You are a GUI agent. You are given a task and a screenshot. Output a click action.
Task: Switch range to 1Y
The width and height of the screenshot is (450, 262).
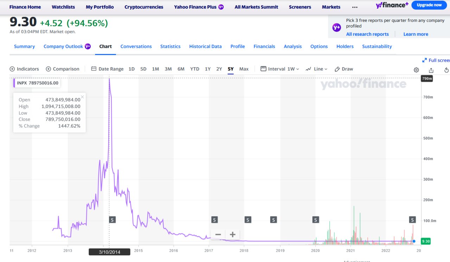coord(208,69)
